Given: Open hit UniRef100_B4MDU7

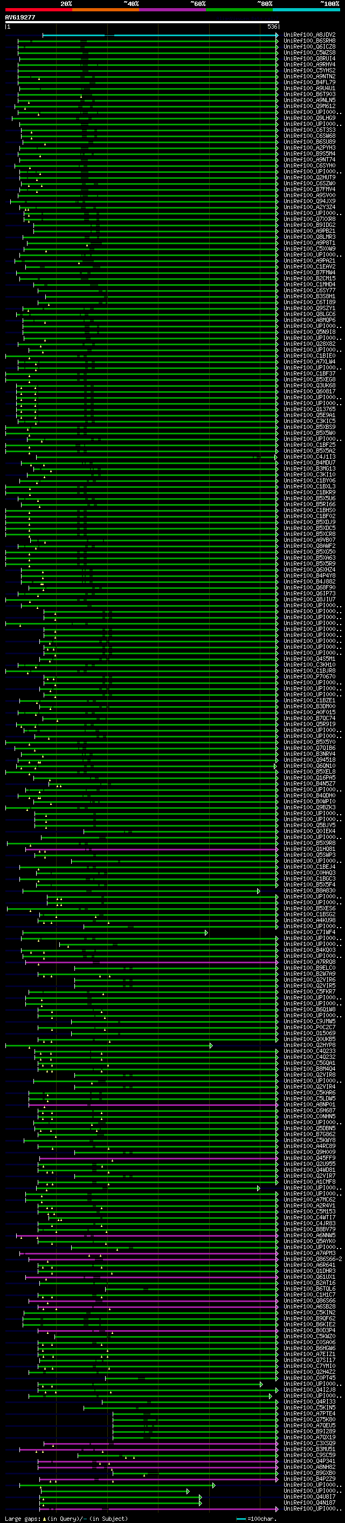Looking at the screenshot, I should [309, 463].
